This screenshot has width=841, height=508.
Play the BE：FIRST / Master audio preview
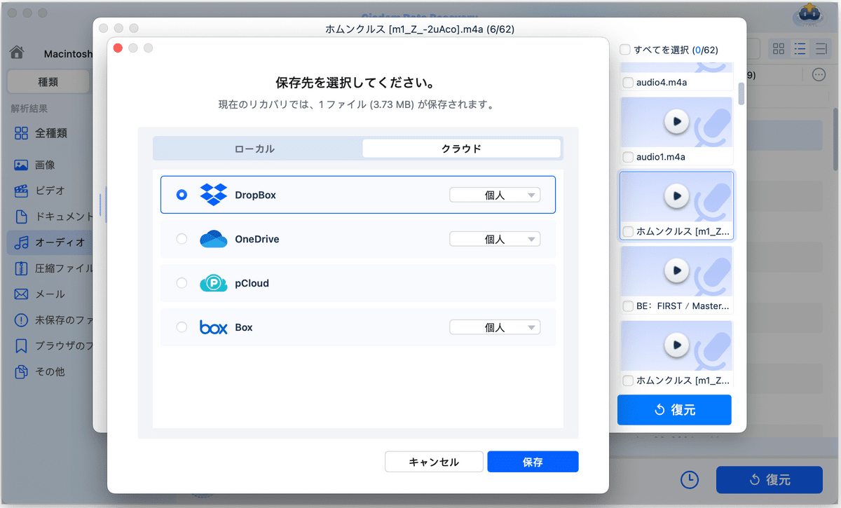[676, 270]
